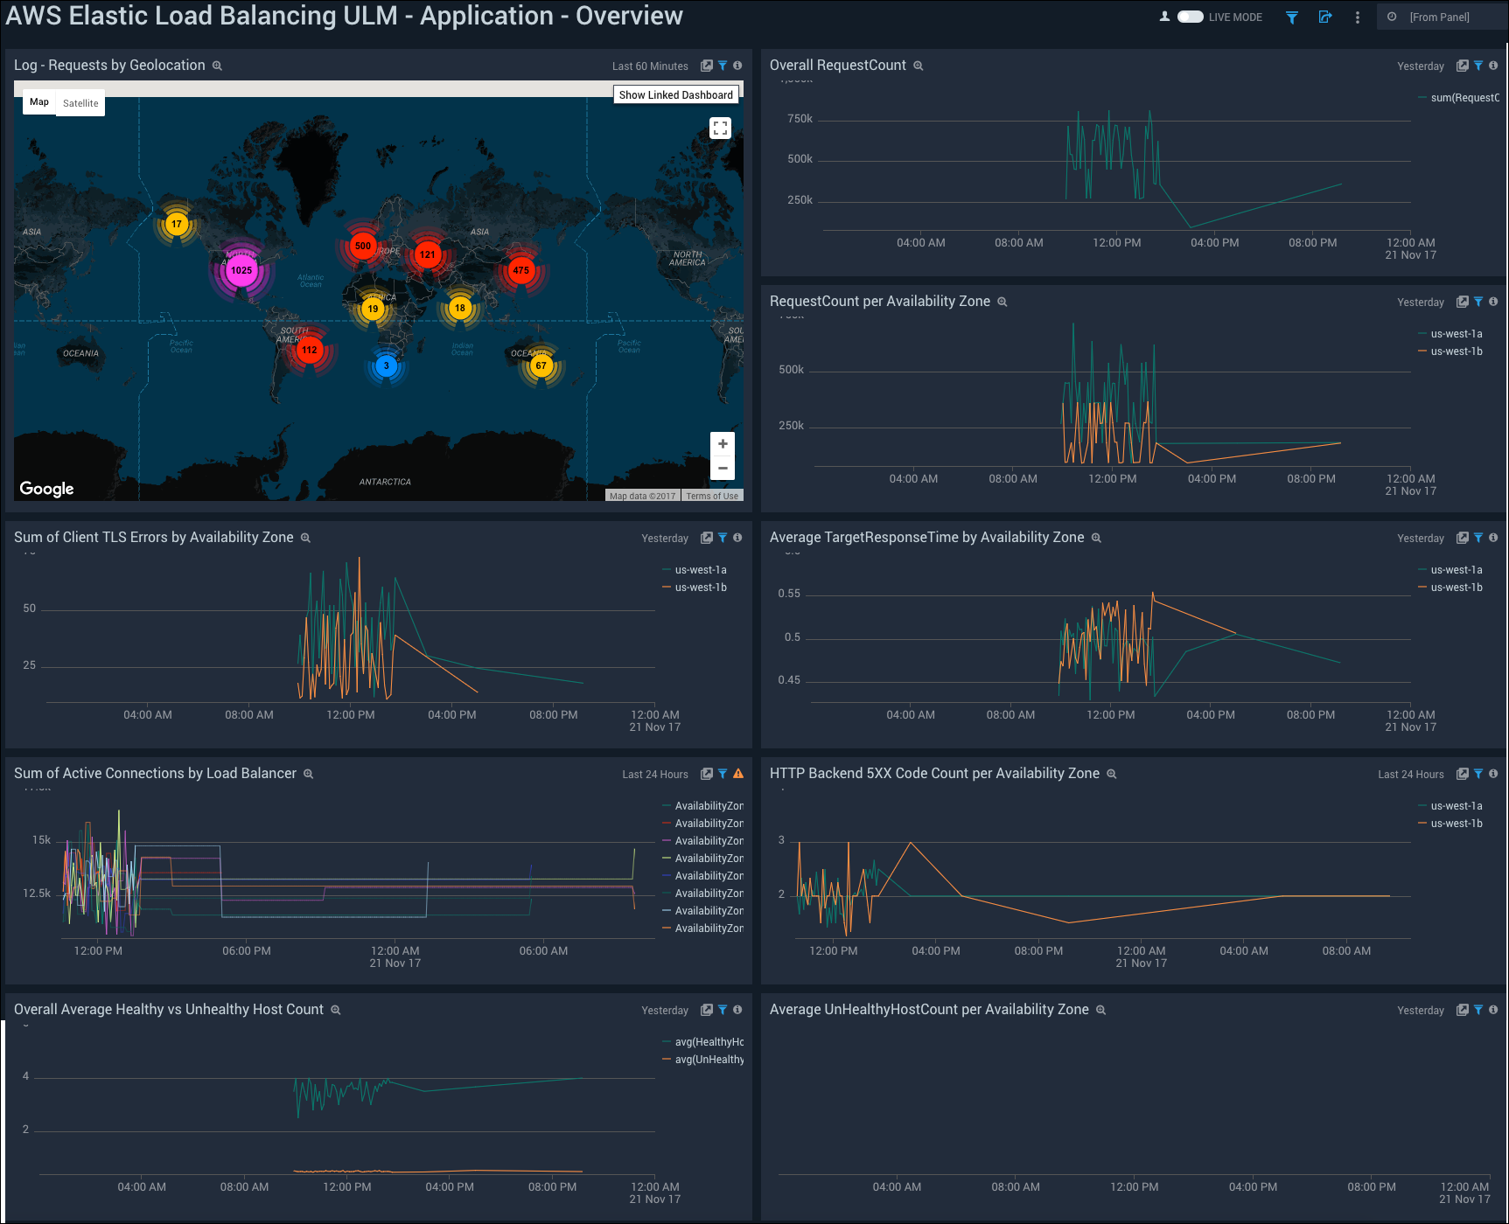Toggle us-west-1a series in TLS Errors legend
This screenshot has width=1509, height=1224.
[x=700, y=570]
